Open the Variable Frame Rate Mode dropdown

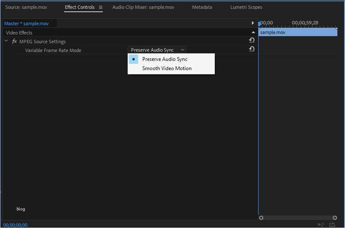tap(157, 50)
